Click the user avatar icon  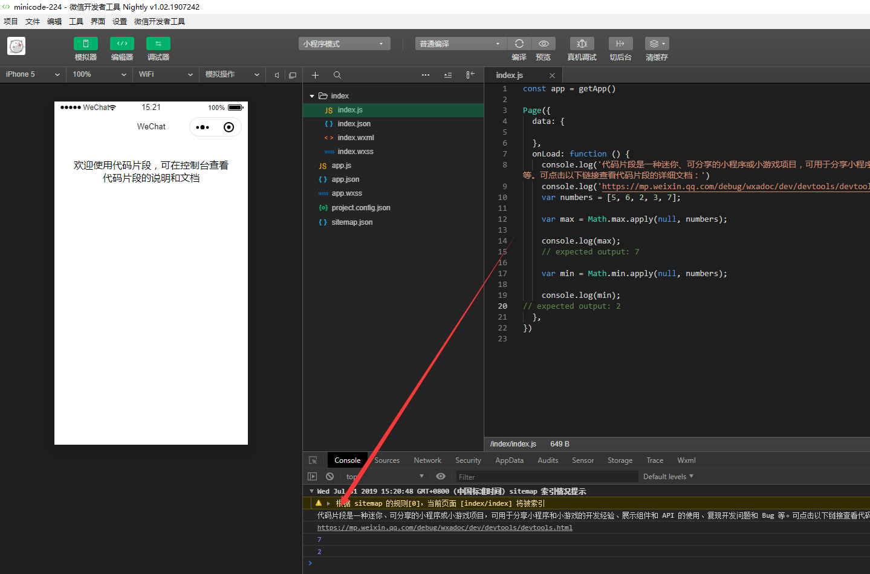(16, 46)
